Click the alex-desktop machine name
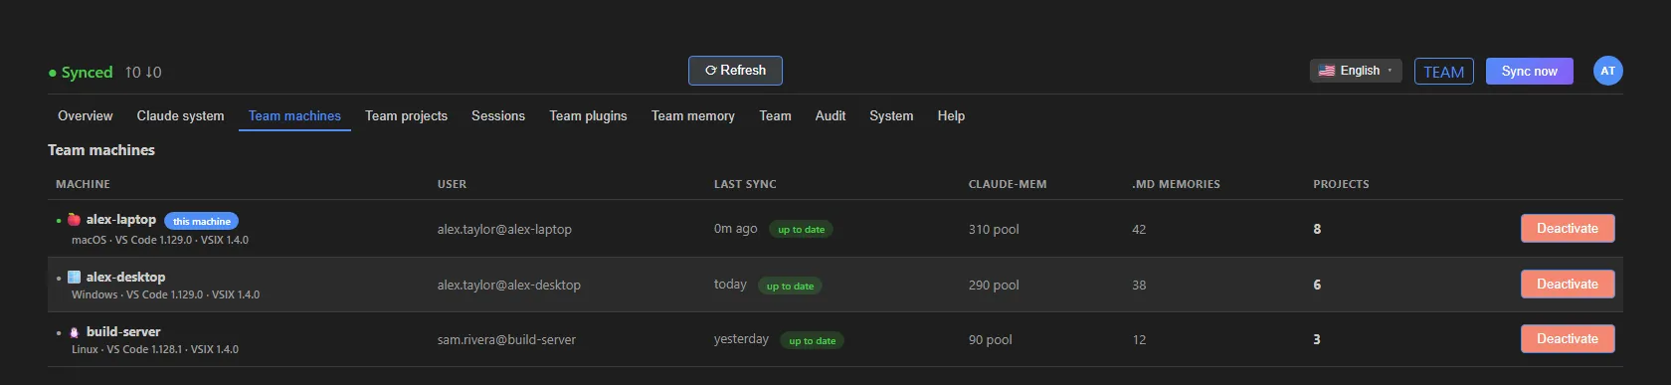 tap(126, 277)
